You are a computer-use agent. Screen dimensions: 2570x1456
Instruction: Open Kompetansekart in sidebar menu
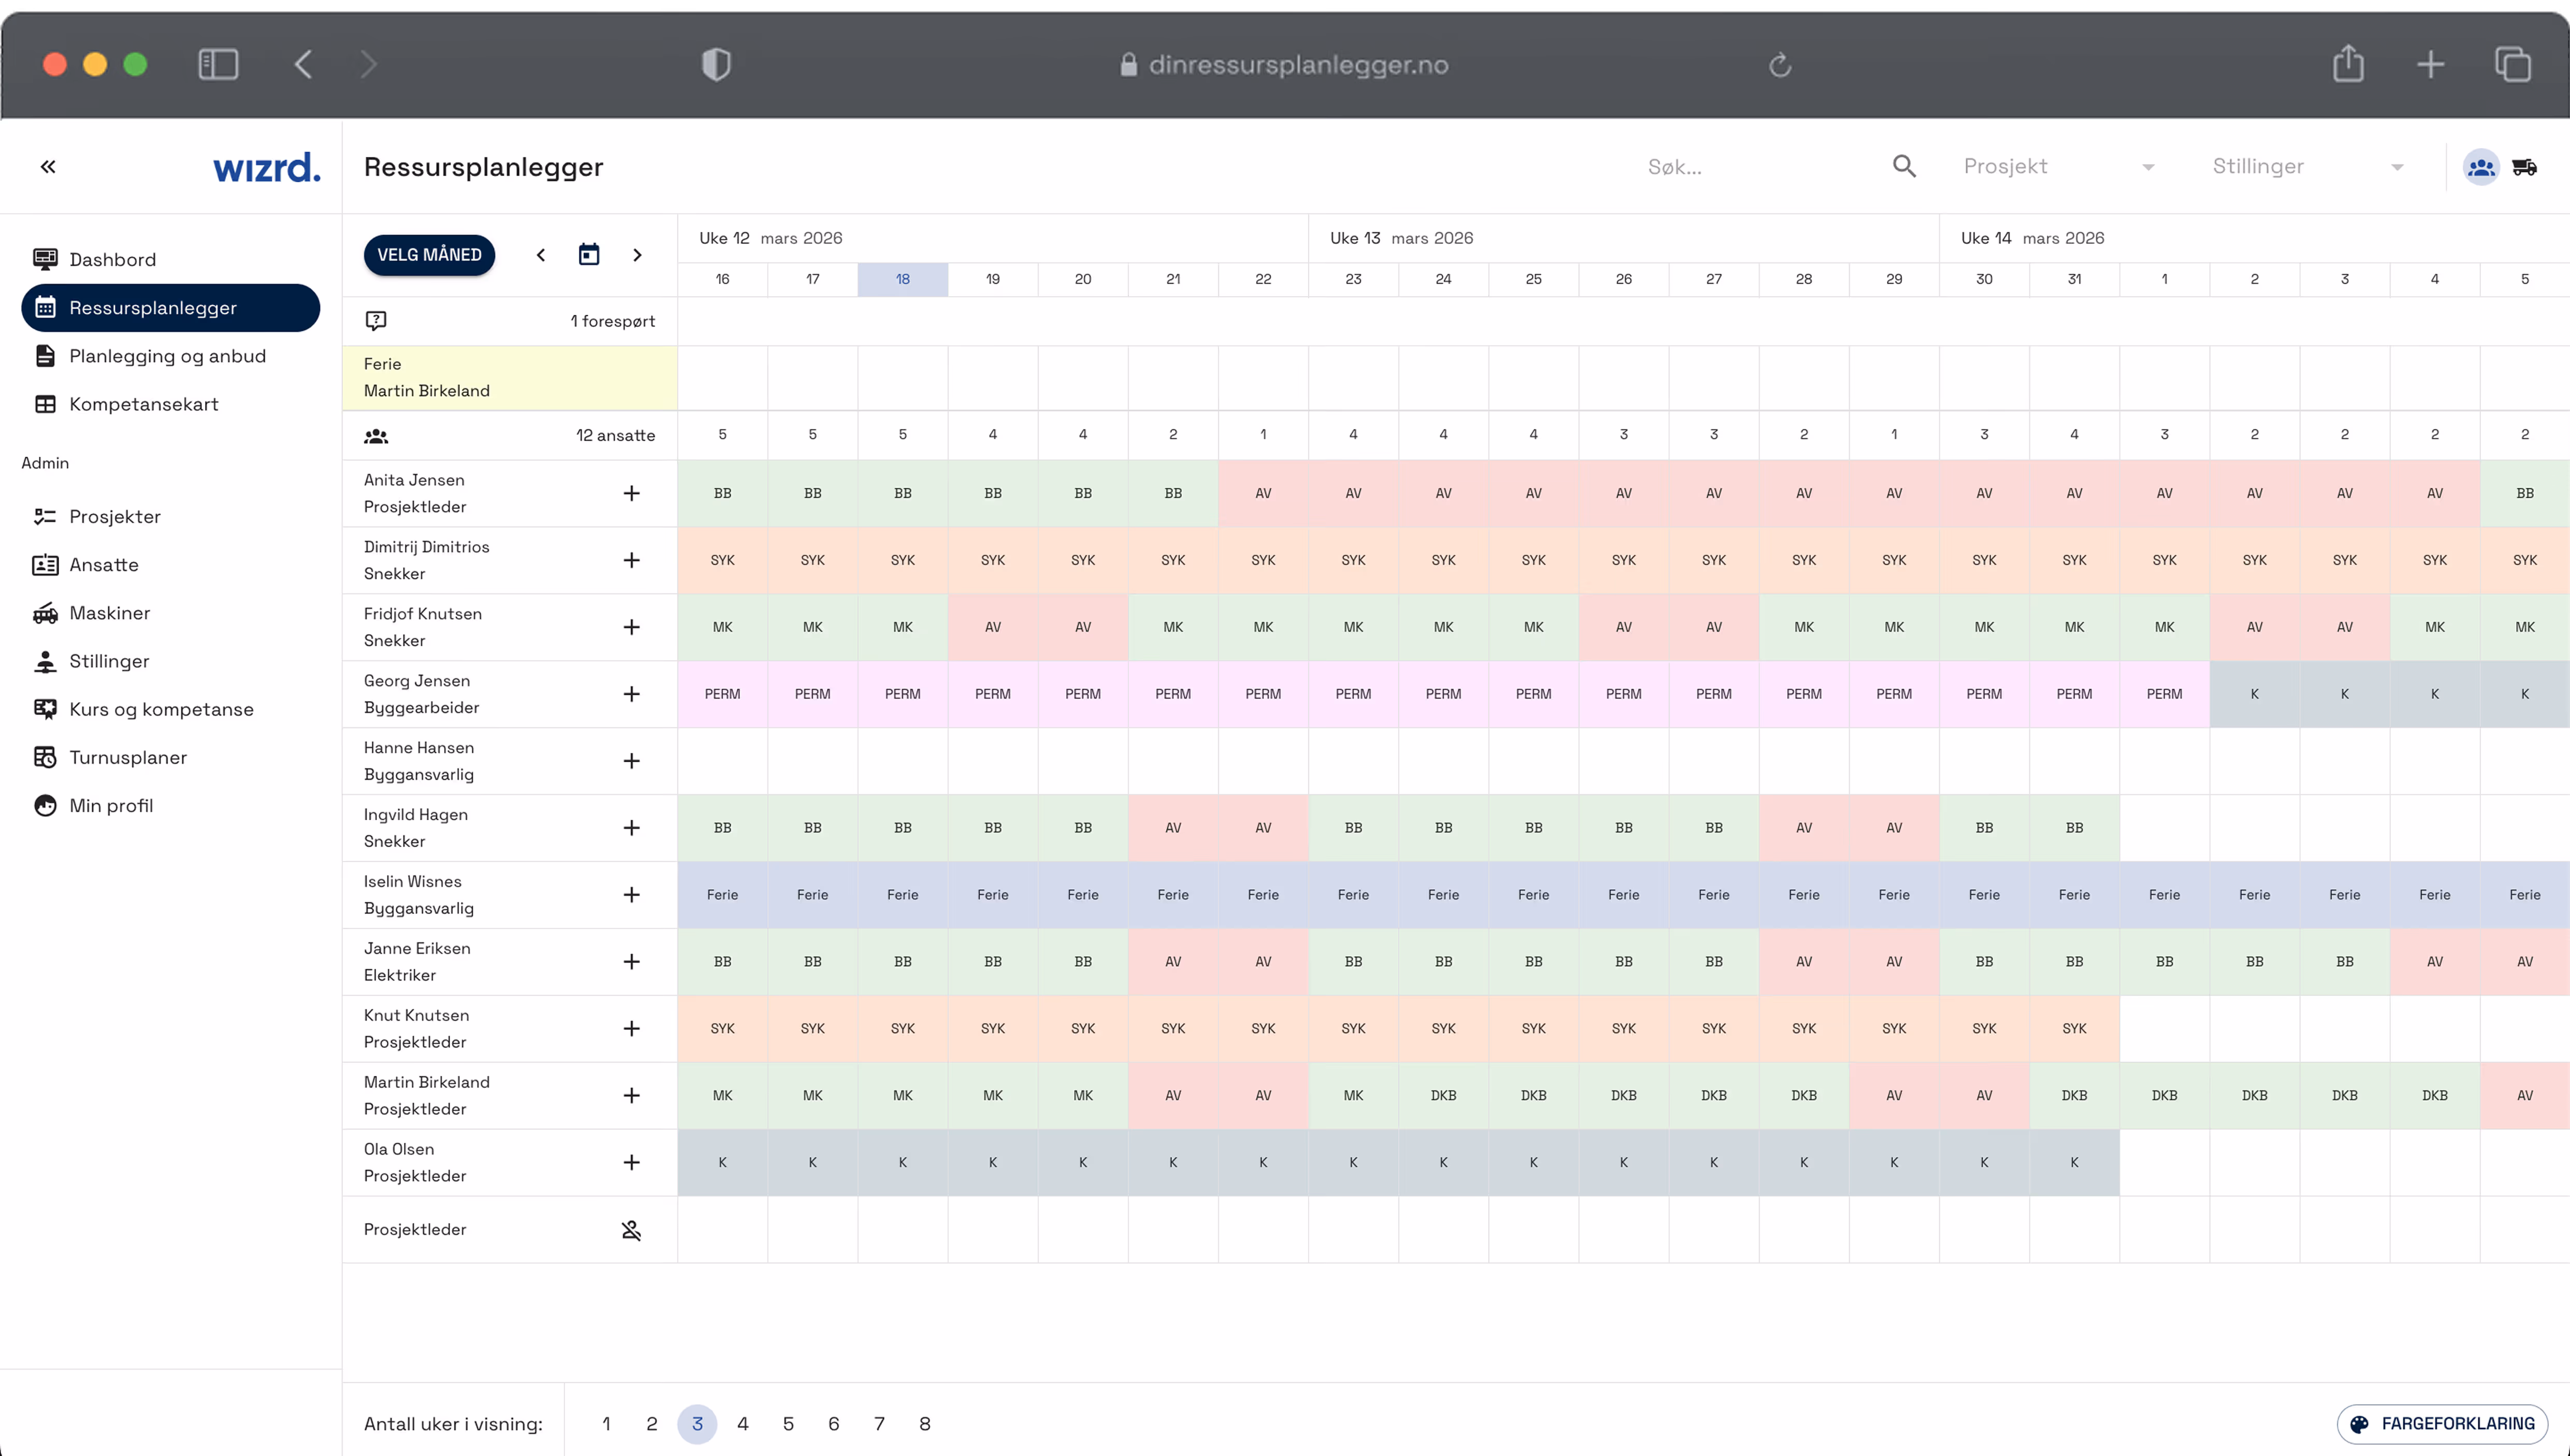[143, 404]
